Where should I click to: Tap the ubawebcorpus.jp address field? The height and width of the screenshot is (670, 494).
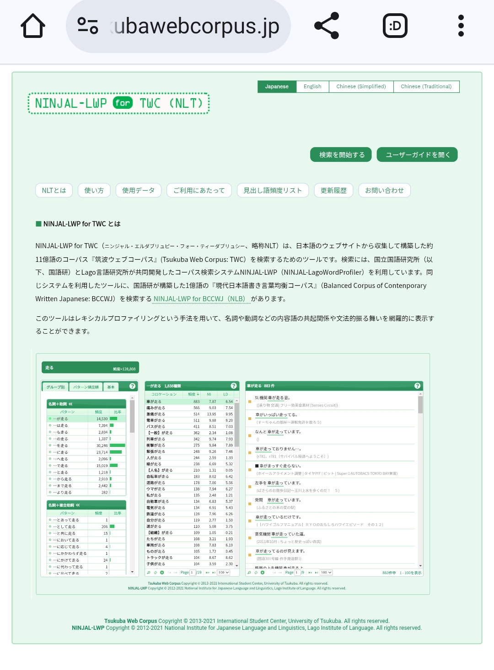[x=178, y=26]
